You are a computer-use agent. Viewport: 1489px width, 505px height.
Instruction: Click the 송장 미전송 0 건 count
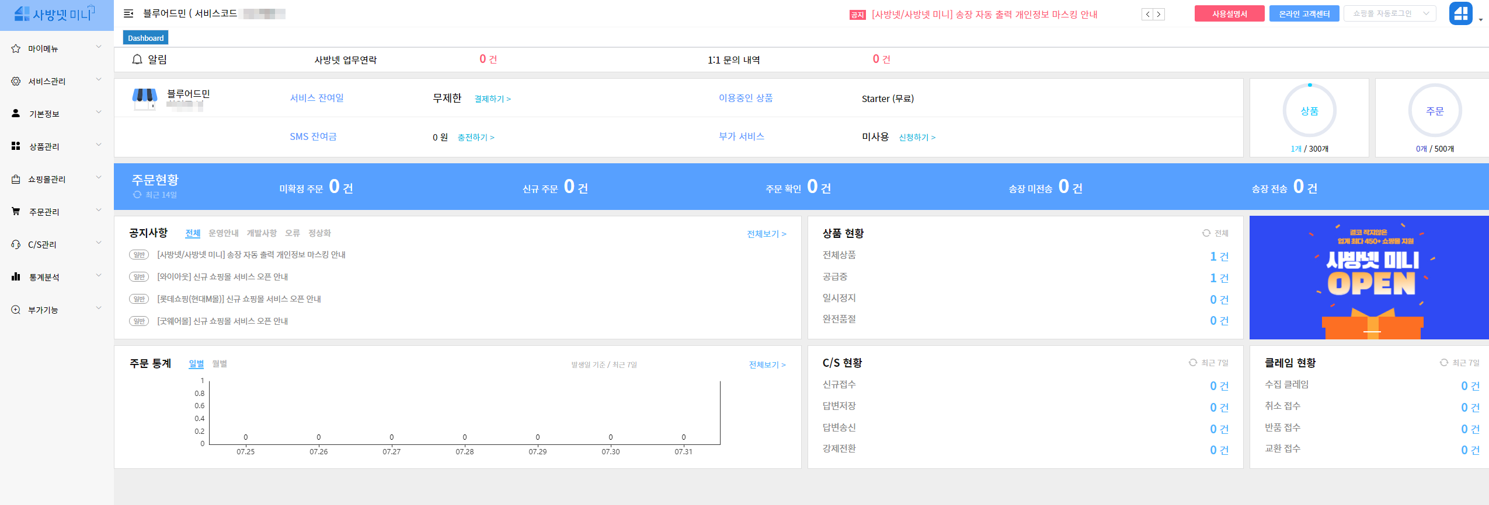[1070, 187]
